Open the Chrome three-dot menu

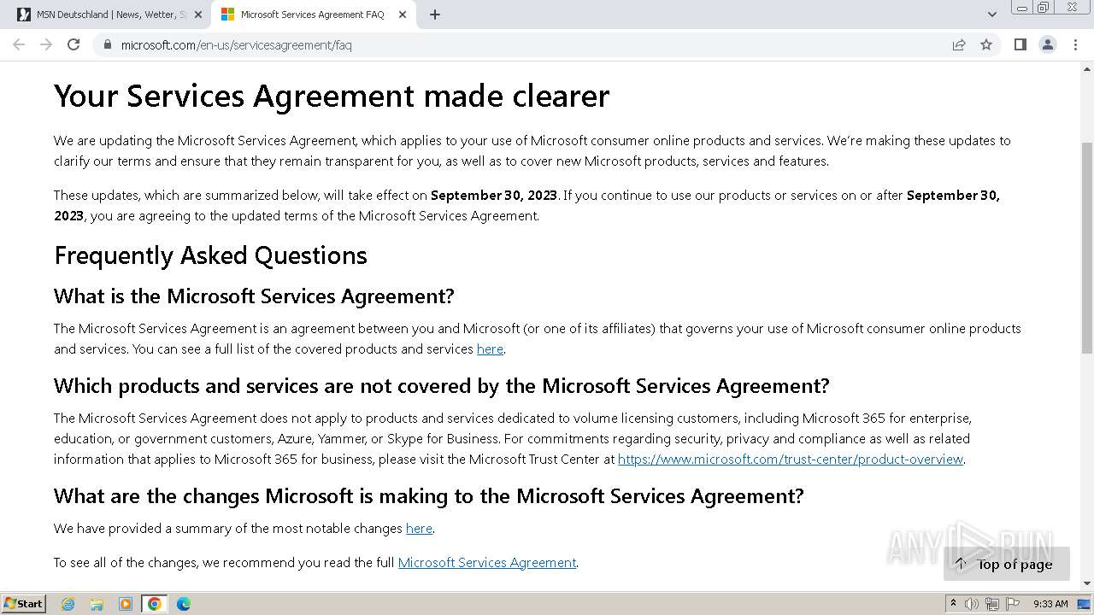click(x=1075, y=44)
